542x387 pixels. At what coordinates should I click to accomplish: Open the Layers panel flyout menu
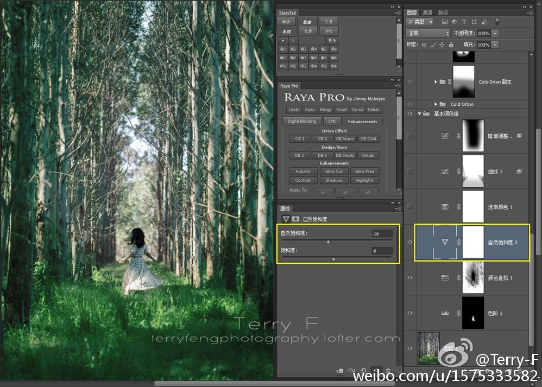tap(529, 13)
